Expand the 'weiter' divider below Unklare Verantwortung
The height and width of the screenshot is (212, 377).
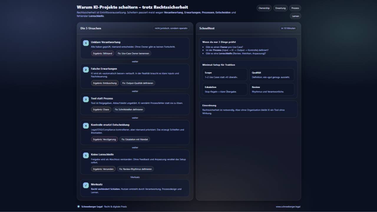click(135, 62)
